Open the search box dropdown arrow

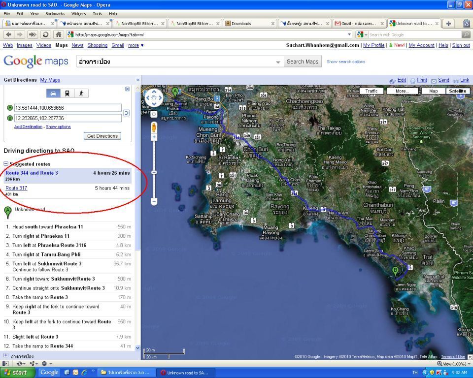point(278,62)
